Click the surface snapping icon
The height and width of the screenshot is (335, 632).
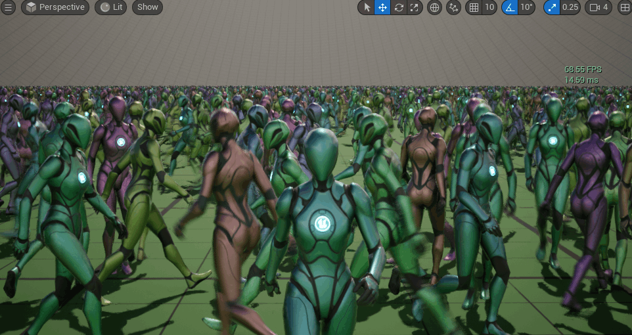coord(453,8)
